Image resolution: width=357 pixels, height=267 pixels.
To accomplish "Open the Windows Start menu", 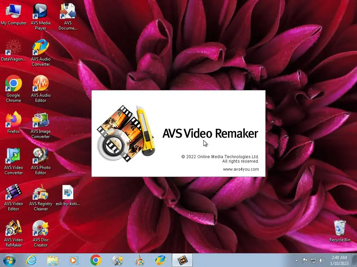I will [x=9, y=260].
